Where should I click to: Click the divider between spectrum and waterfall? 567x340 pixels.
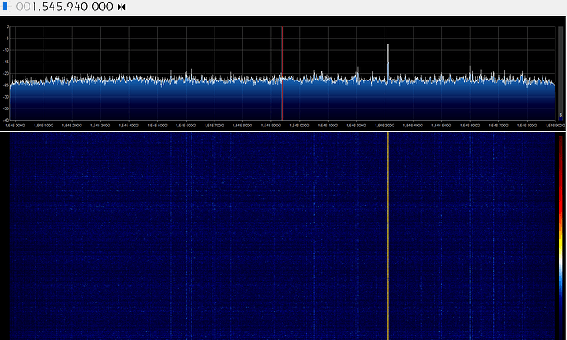pyautogui.click(x=283, y=131)
